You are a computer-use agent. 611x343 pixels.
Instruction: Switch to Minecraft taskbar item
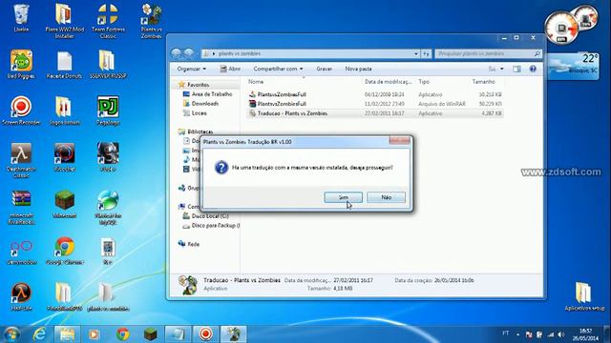click(x=151, y=334)
